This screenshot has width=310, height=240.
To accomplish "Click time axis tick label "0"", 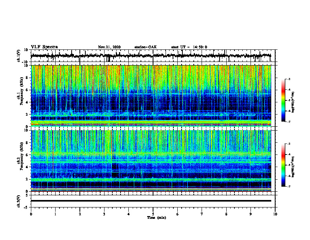I will point(31,214).
